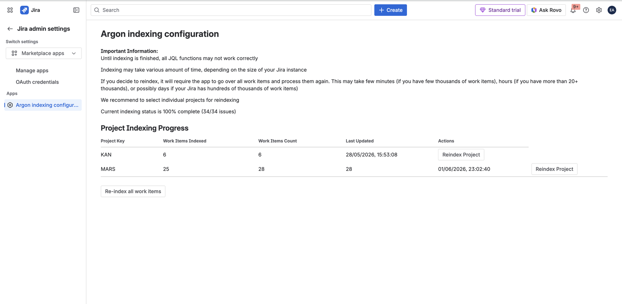The height and width of the screenshot is (304, 622).
Task: Collapse the sidebar with panel icon
Action: [76, 10]
